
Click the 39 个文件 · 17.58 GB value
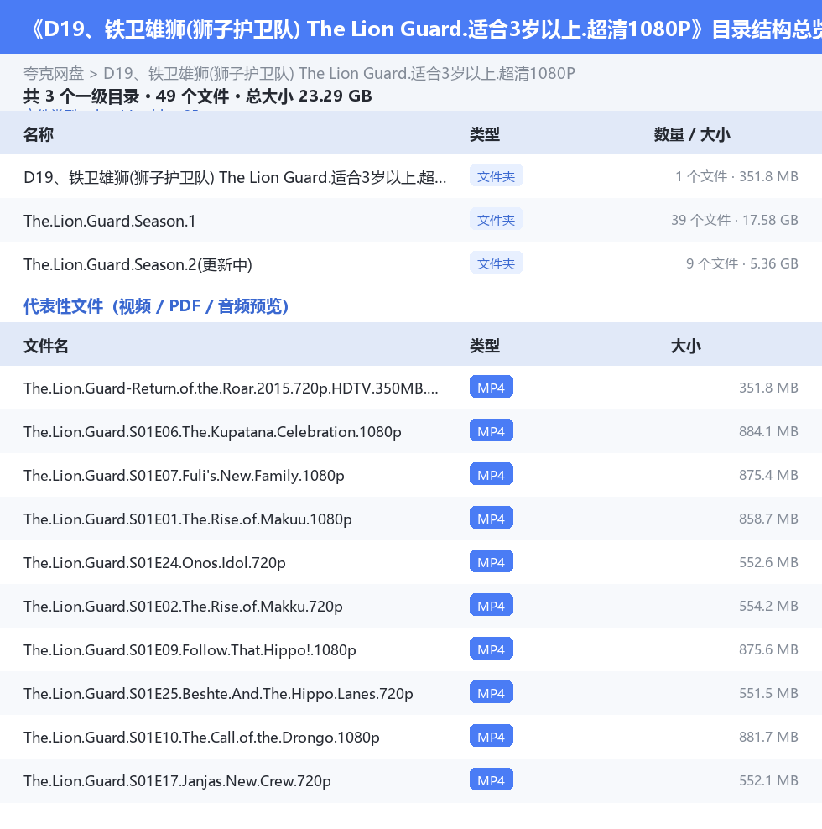tap(734, 220)
